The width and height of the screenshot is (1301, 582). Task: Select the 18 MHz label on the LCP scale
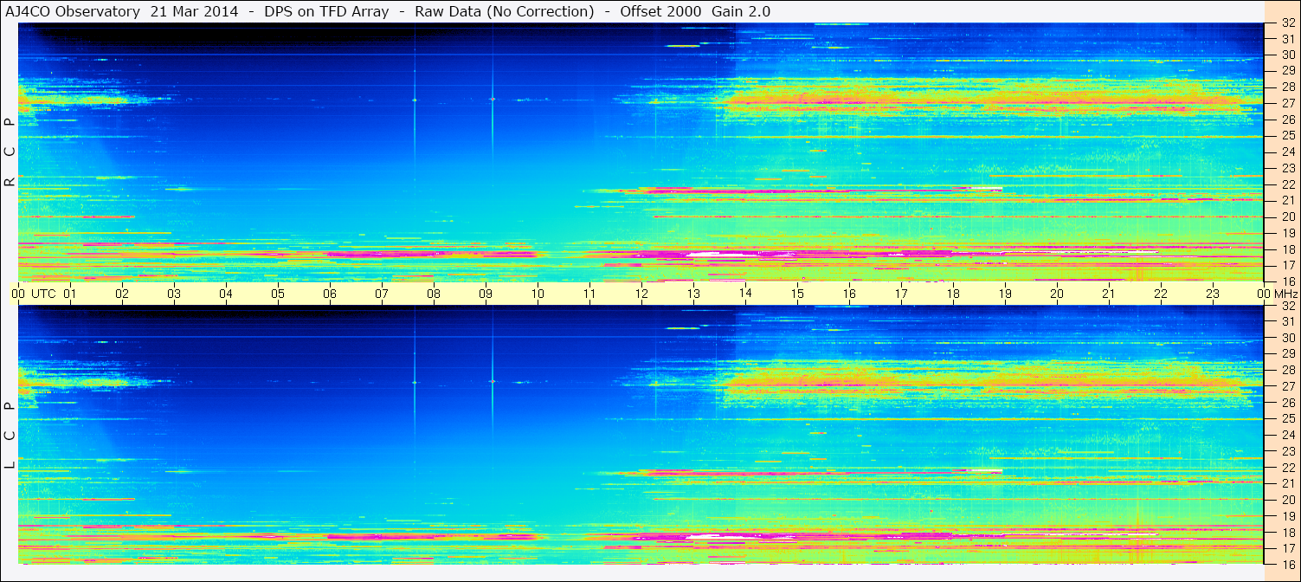1287,533
